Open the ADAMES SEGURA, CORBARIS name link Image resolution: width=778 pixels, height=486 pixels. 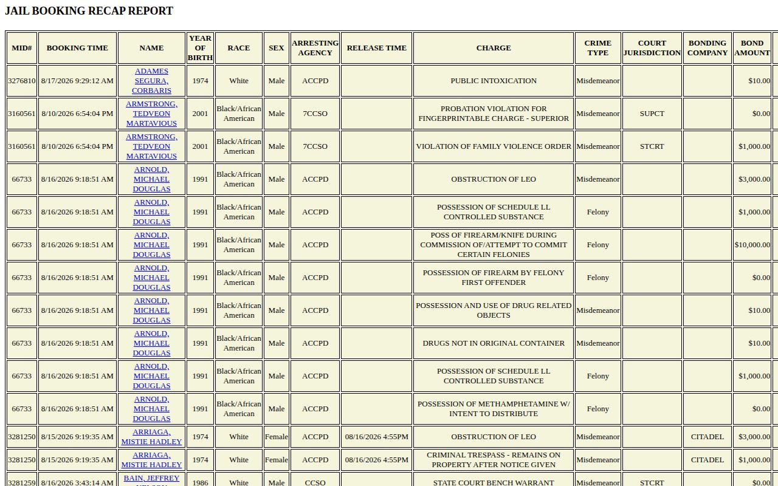click(151, 81)
